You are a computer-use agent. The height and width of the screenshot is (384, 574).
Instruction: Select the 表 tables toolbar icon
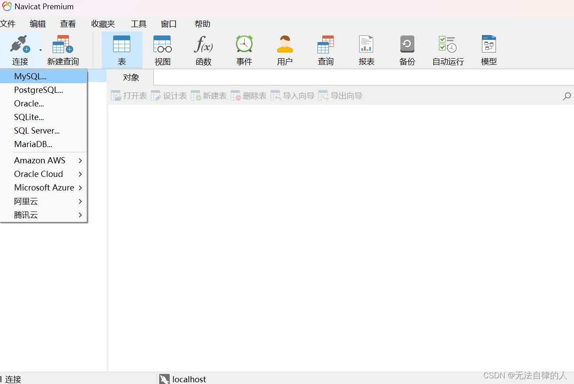122,44
